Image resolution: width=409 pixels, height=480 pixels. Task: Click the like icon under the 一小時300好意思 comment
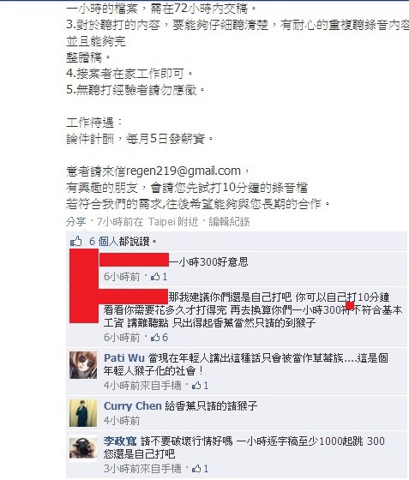[x=155, y=277]
